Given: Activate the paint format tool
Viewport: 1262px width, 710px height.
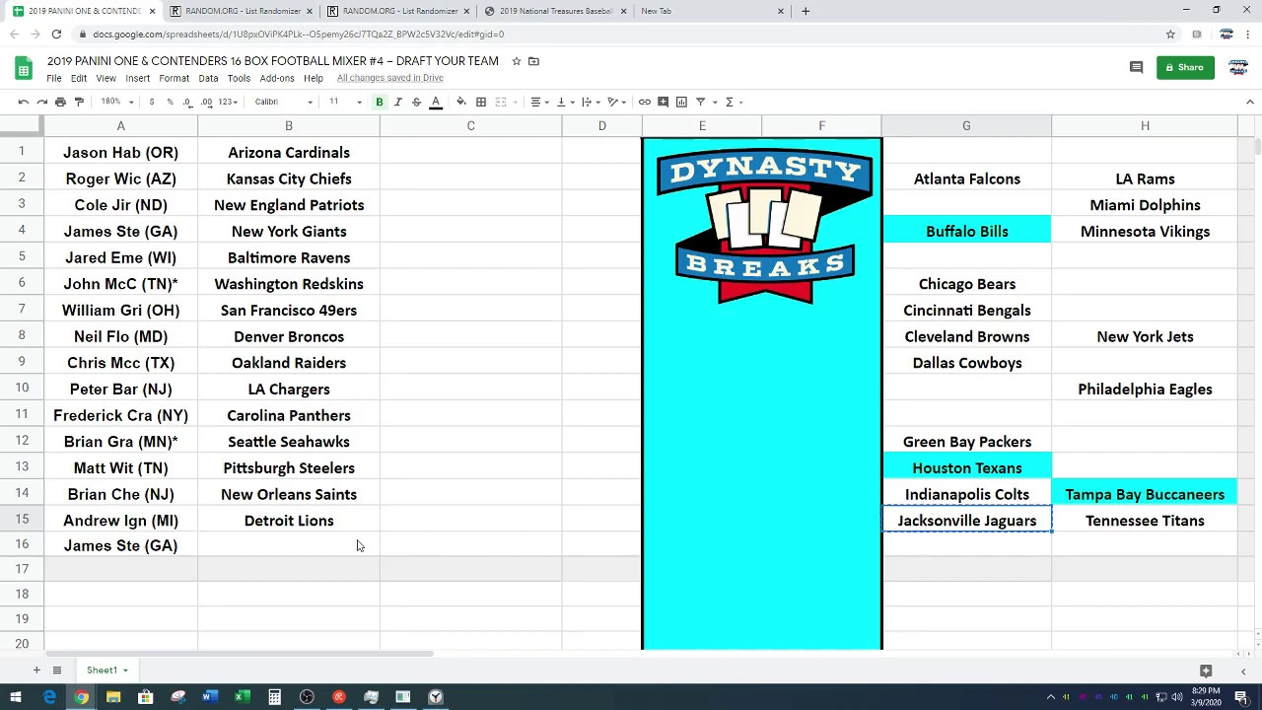Looking at the screenshot, I should 79,102.
